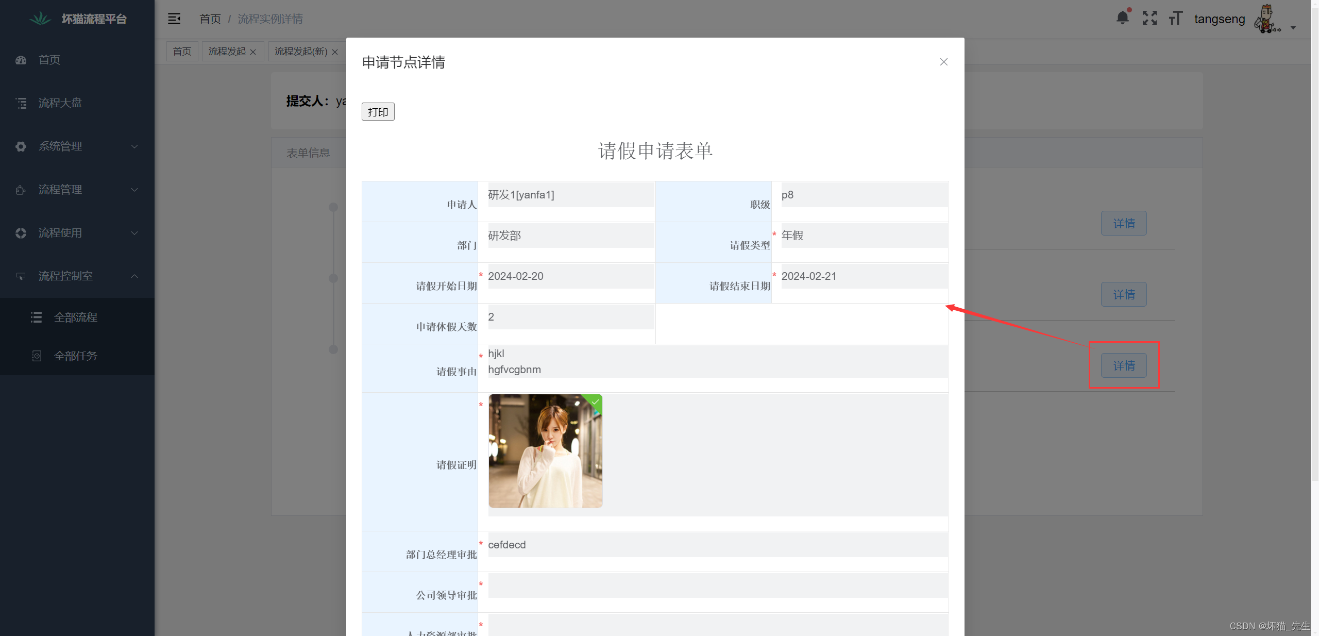The width and height of the screenshot is (1319, 636).
Task: Expand the 系统管理 menu chevron
Action: click(134, 146)
